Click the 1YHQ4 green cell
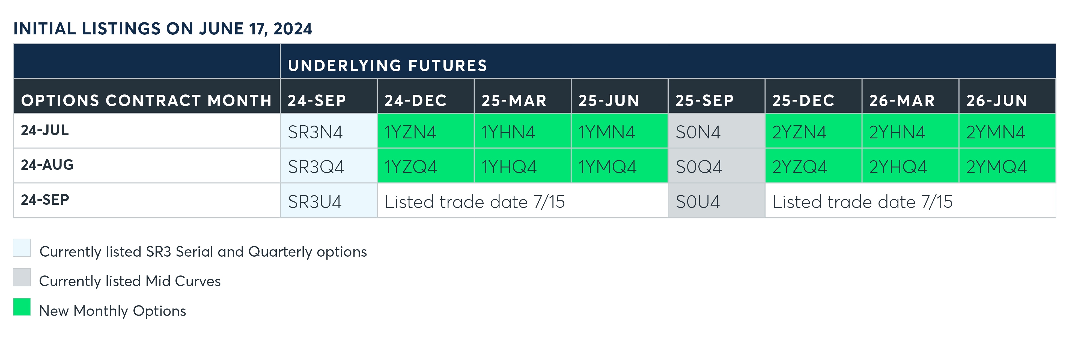The height and width of the screenshot is (356, 1069). [522, 166]
